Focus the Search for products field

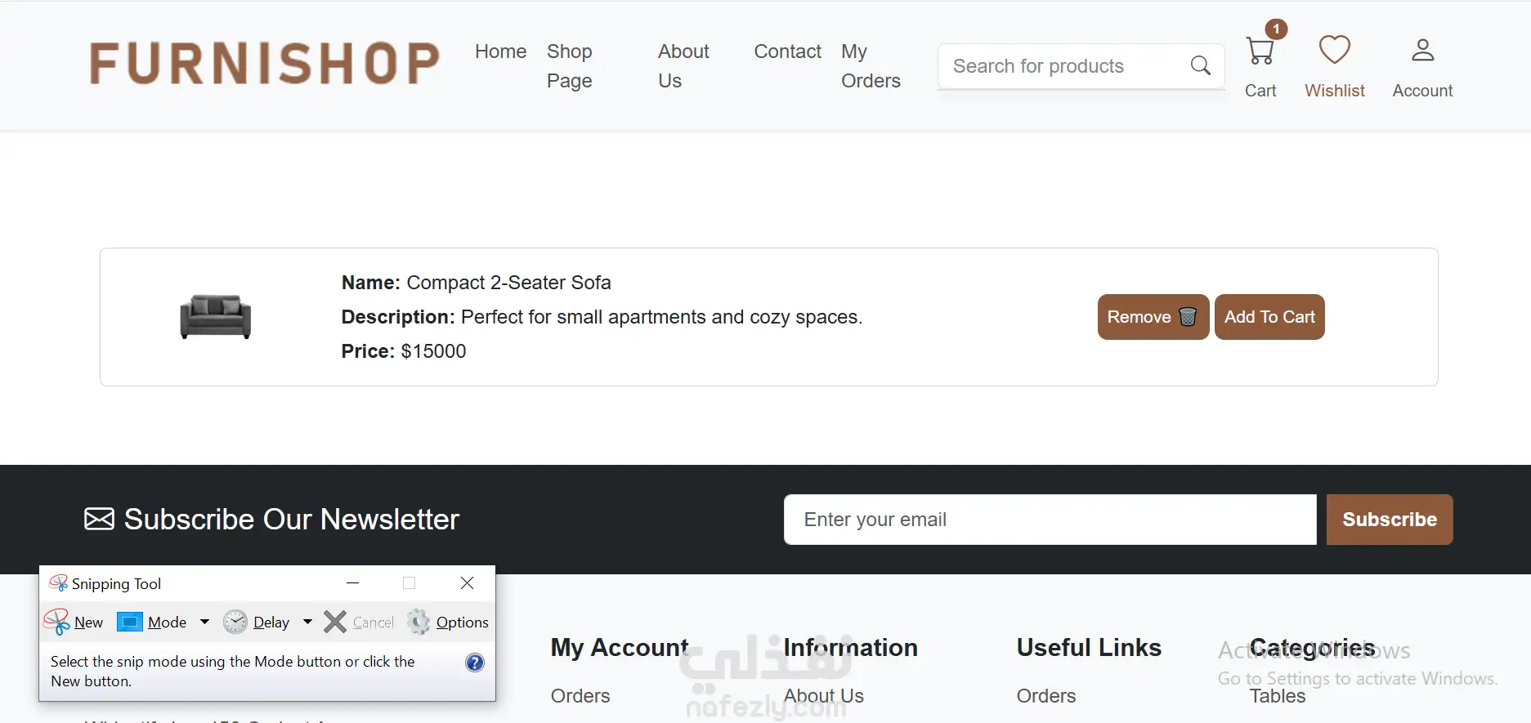pos(1063,66)
